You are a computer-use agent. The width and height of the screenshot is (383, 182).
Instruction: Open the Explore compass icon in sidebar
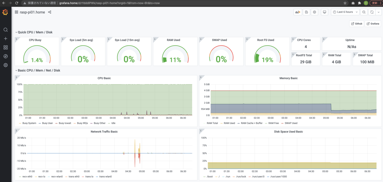pyautogui.click(x=5, y=56)
